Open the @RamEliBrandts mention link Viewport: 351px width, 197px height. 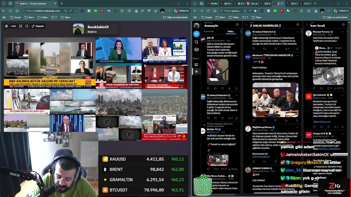click(322, 122)
